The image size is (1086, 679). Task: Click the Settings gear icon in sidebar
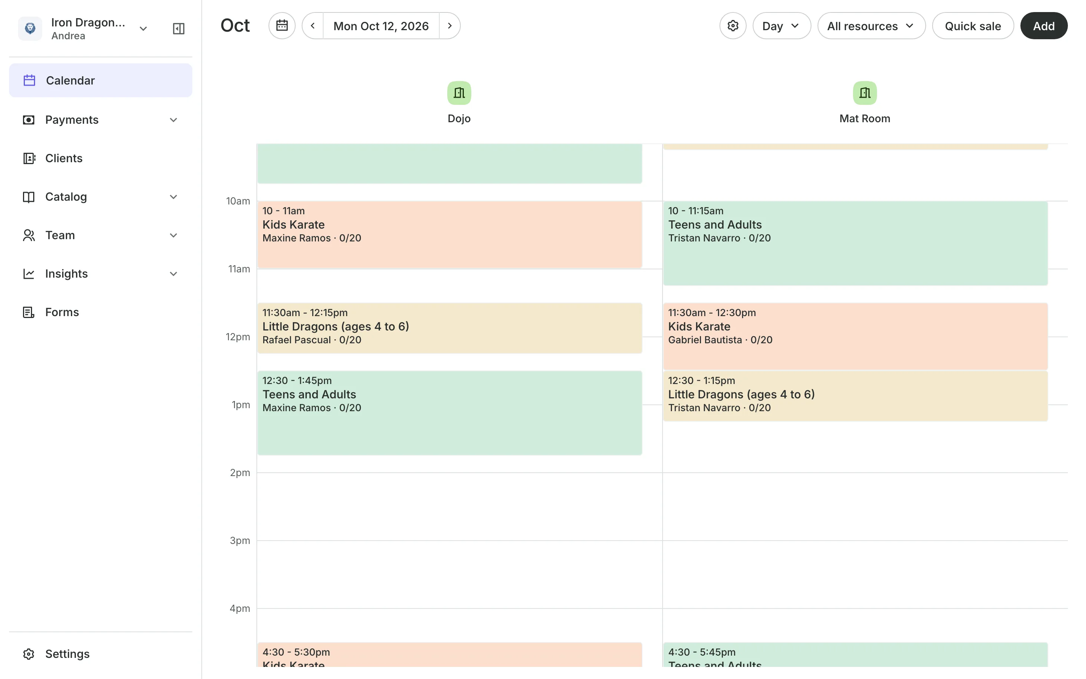coord(29,654)
